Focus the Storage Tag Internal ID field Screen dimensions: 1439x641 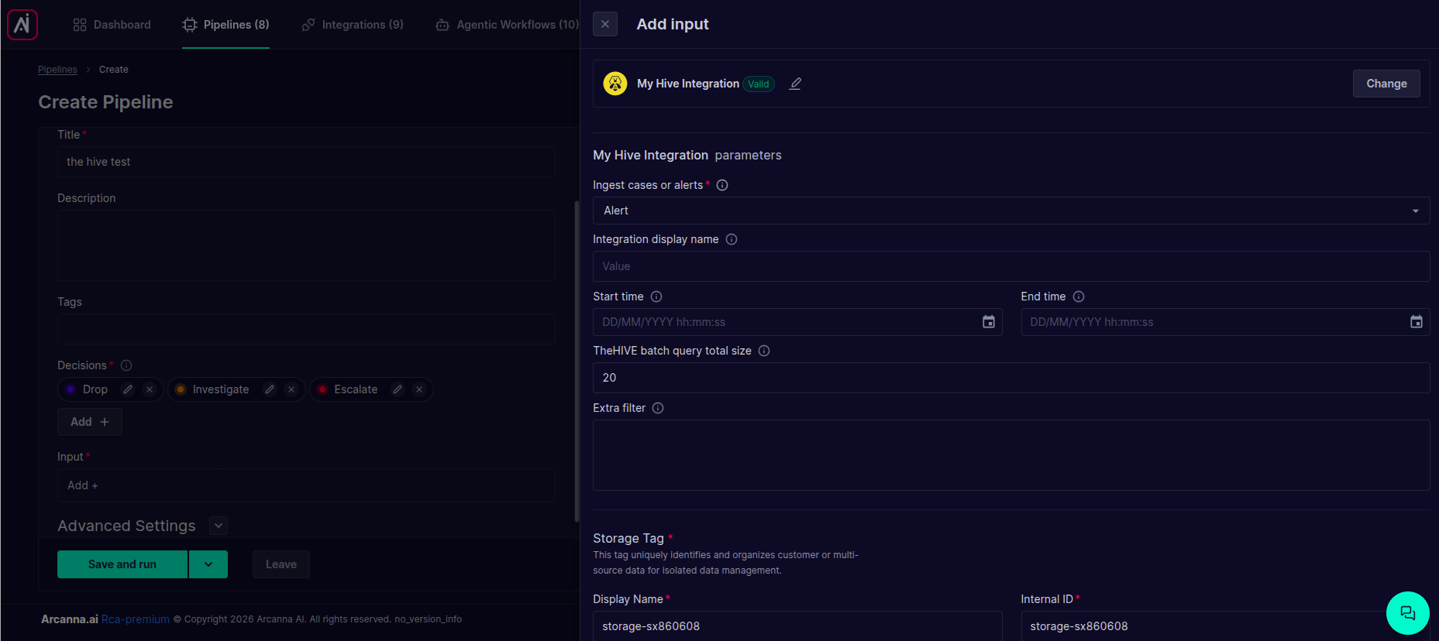(1225, 626)
